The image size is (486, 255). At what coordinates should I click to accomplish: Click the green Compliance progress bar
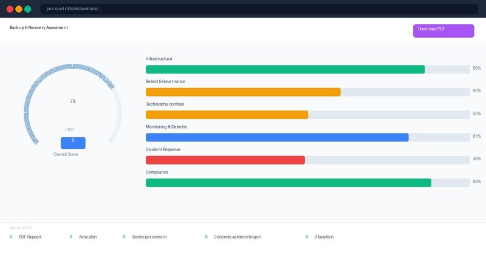[x=289, y=183]
